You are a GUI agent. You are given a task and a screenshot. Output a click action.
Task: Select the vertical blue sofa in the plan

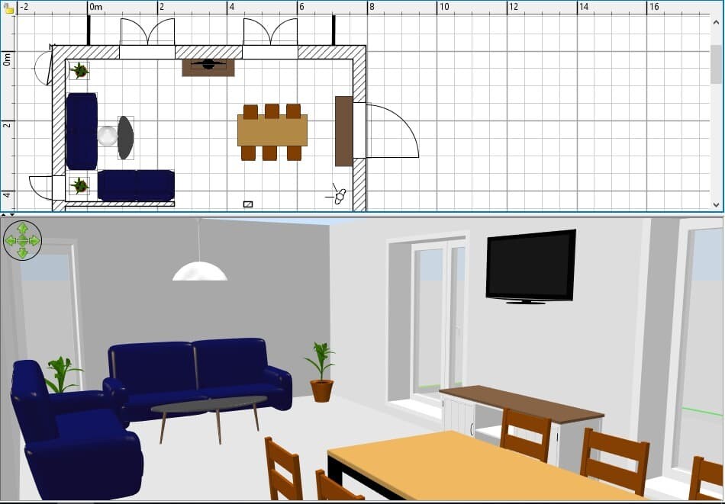(81, 130)
